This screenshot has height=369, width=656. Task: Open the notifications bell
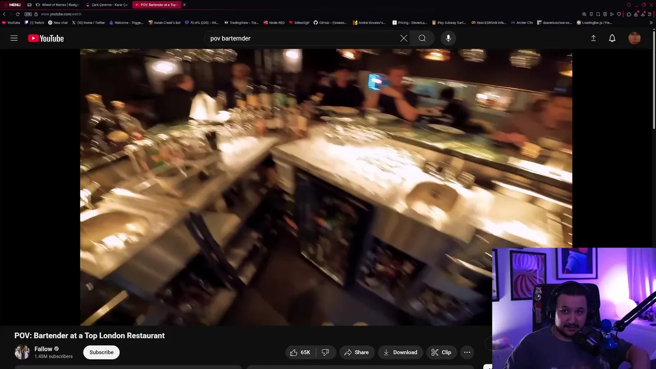[x=612, y=38]
